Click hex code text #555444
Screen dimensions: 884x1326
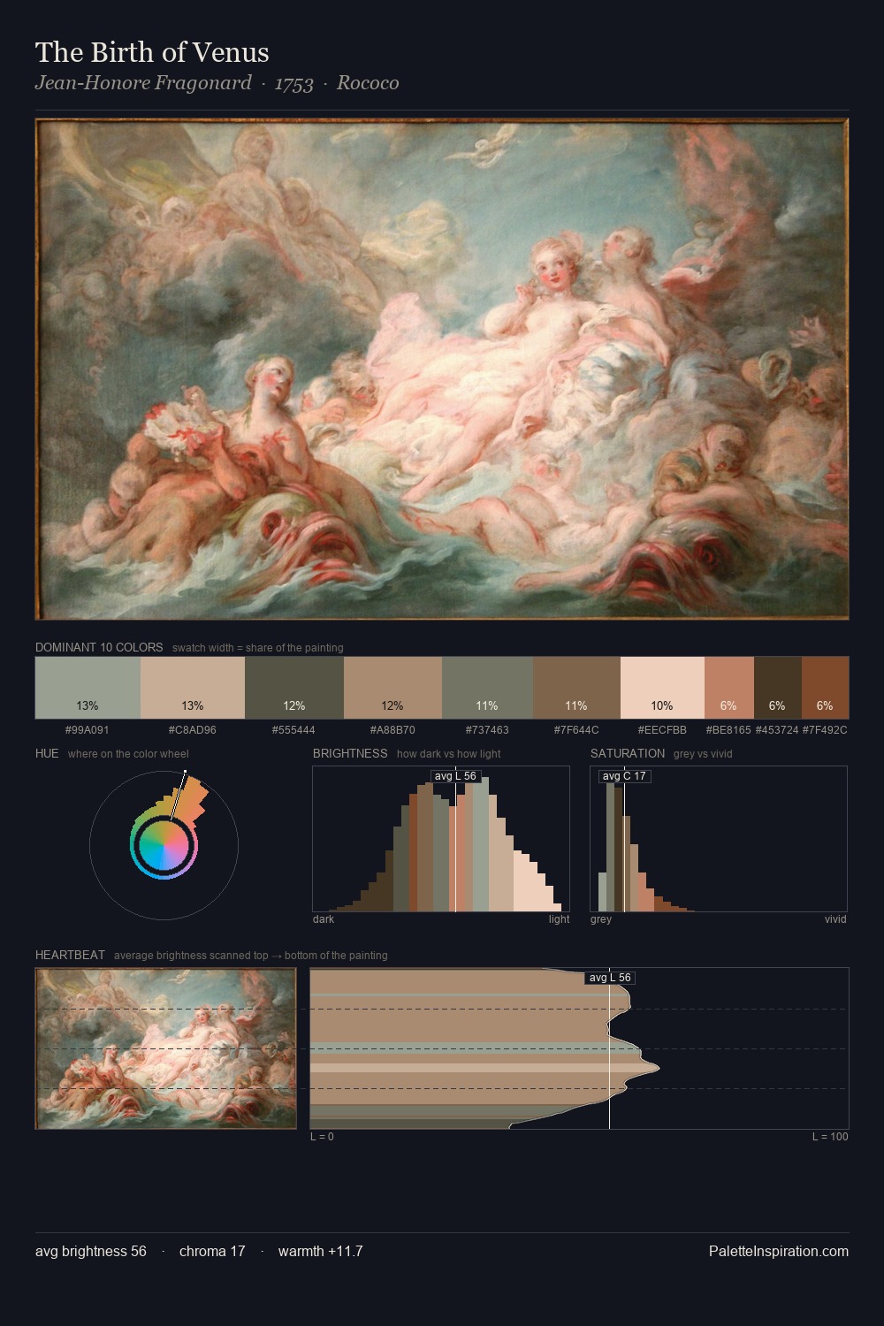(x=294, y=730)
